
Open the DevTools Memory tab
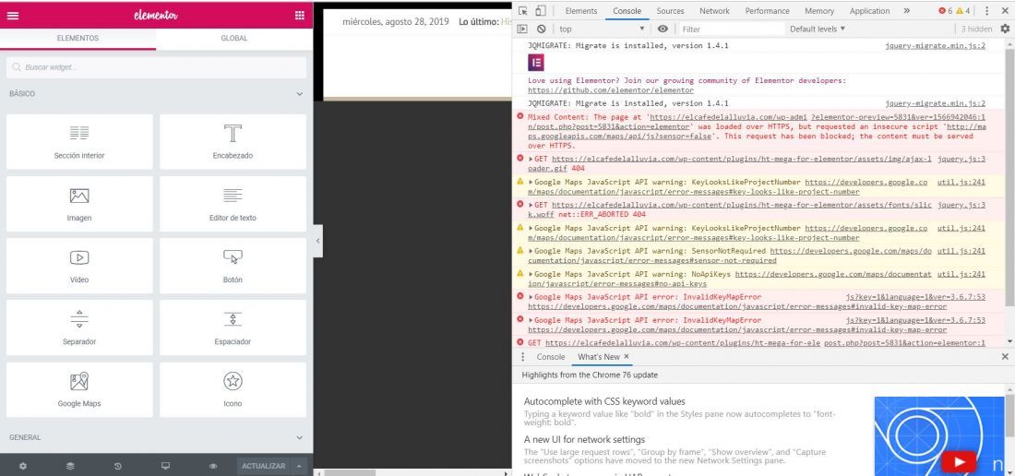tap(819, 11)
